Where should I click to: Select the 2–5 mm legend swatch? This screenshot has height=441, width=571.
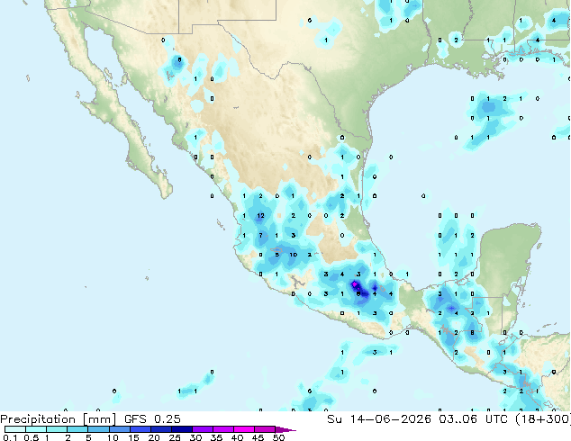77,429
